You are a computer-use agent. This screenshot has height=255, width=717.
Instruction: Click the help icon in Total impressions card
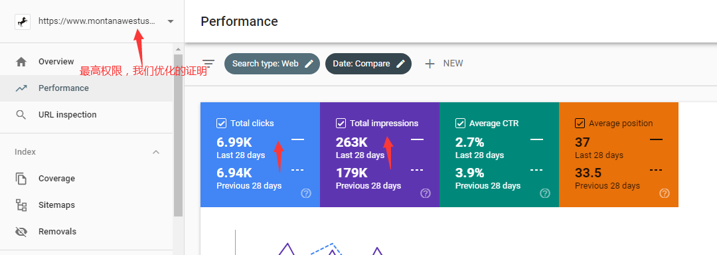(426, 193)
